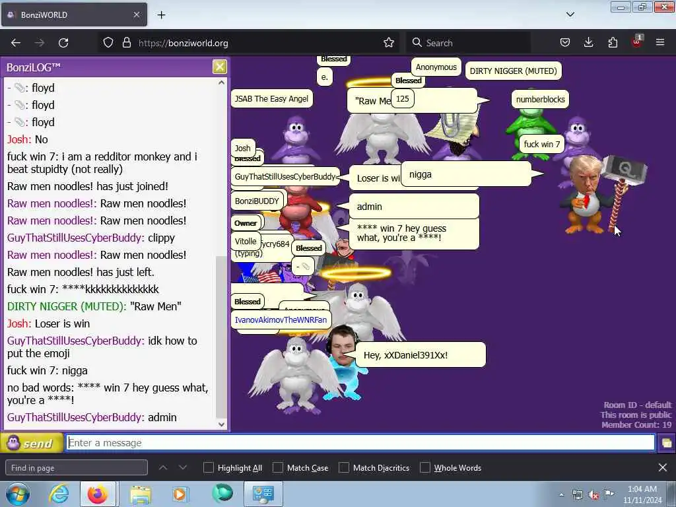Open the yellow icon beside message box
Screen dimensions: 676x507
click(x=667, y=443)
